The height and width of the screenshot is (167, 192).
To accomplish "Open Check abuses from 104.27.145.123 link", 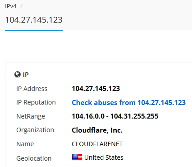I will (129, 103).
